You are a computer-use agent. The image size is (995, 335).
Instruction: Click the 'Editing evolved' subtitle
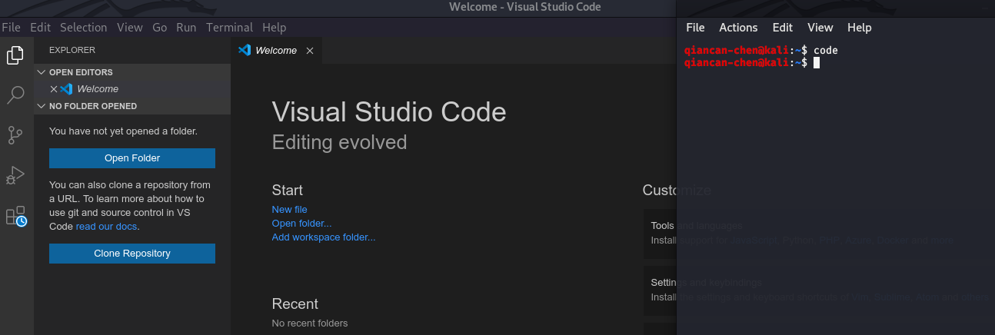[339, 142]
